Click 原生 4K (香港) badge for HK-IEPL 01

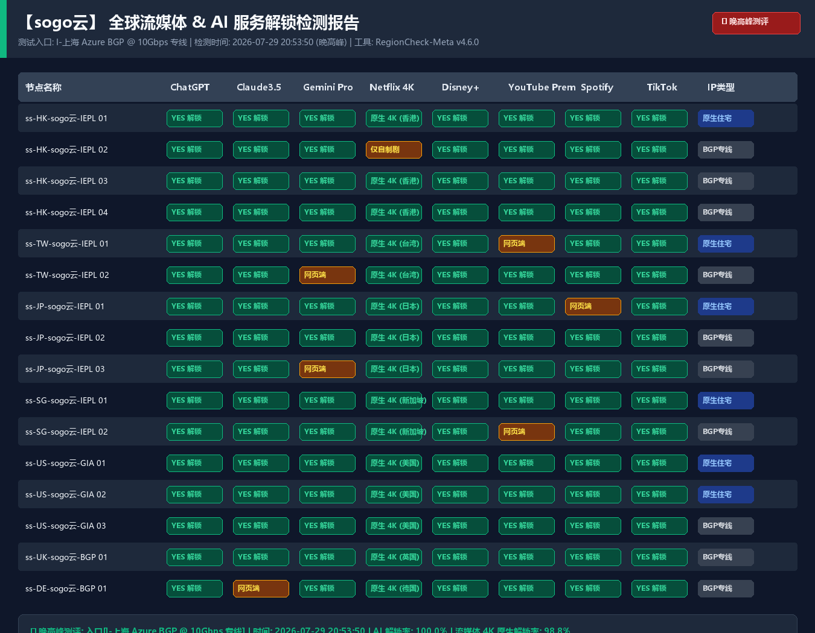pyautogui.click(x=394, y=118)
